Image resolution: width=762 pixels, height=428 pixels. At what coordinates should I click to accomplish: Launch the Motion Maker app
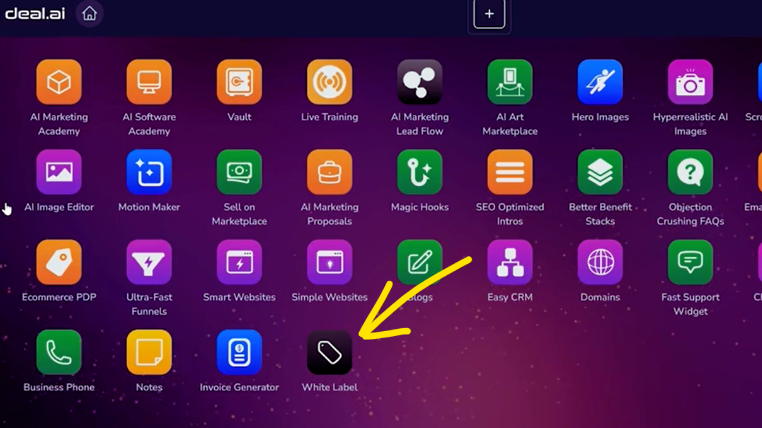click(x=149, y=172)
